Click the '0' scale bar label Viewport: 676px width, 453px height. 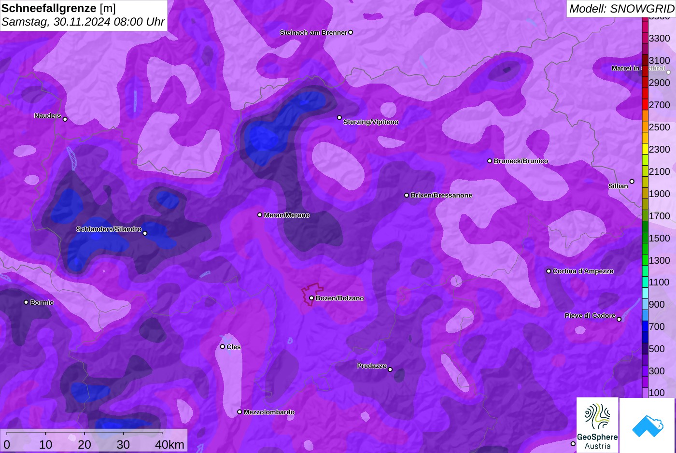(7, 444)
